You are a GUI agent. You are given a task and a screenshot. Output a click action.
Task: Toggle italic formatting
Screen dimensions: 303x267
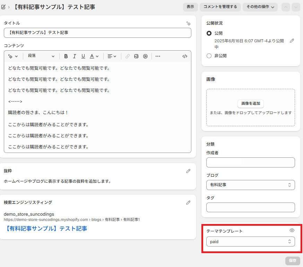[x=75, y=56]
